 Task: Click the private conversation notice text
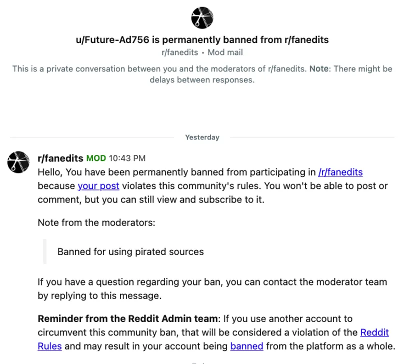202,74
